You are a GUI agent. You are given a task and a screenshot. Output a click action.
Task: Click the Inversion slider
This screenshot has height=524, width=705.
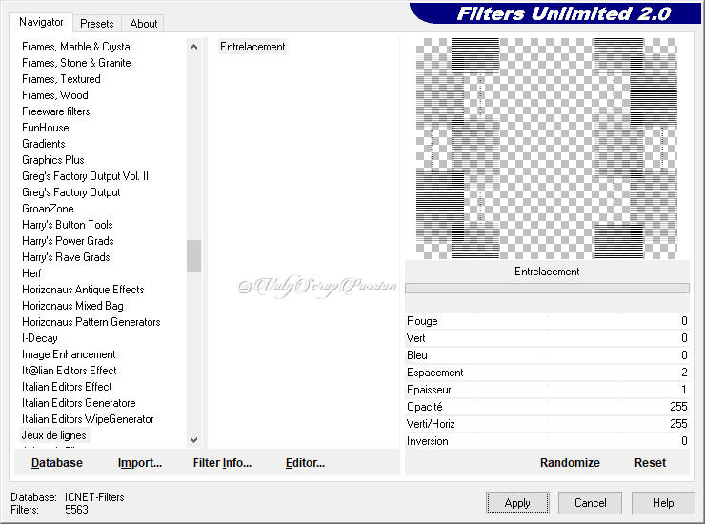(547, 441)
